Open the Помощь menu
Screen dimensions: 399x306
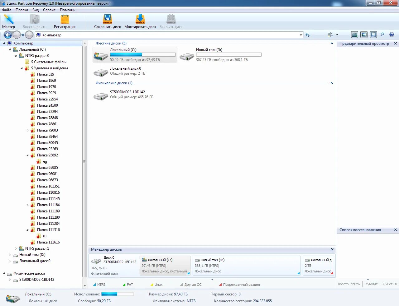pyautogui.click(x=67, y=10)
